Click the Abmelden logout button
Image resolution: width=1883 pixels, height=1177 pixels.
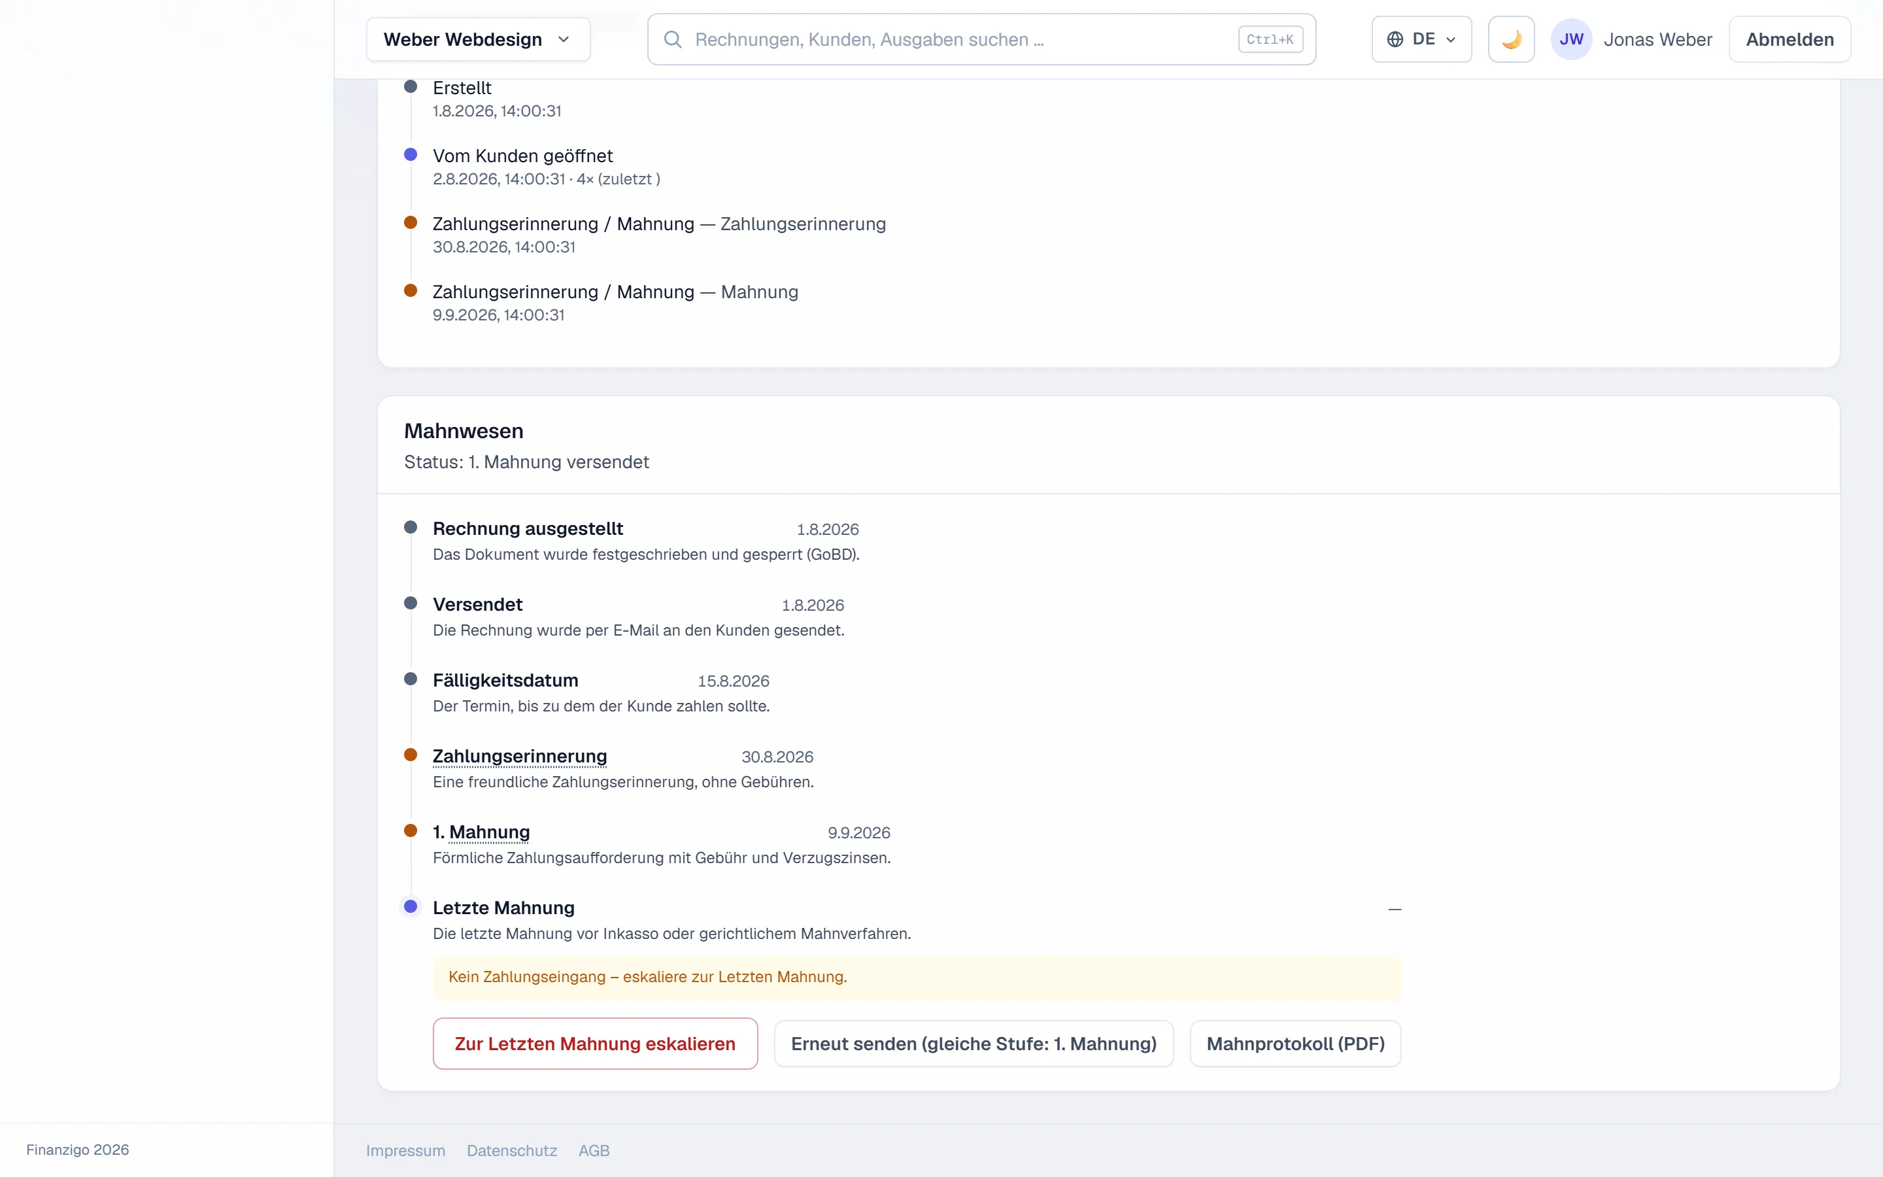pos(1790,39)
